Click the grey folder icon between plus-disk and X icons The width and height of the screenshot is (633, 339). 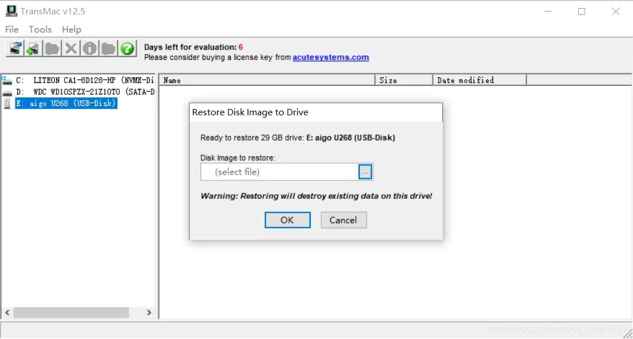point(52,49)
